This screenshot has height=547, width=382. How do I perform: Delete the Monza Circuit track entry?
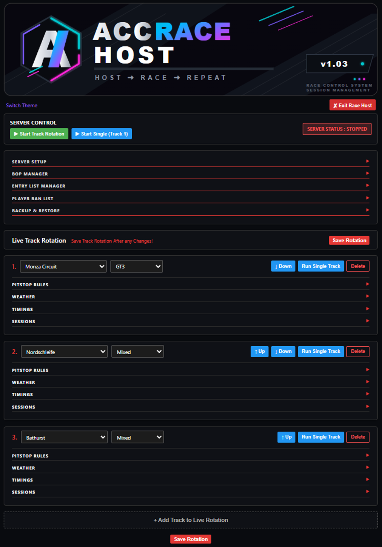click(x=358, y=266)
